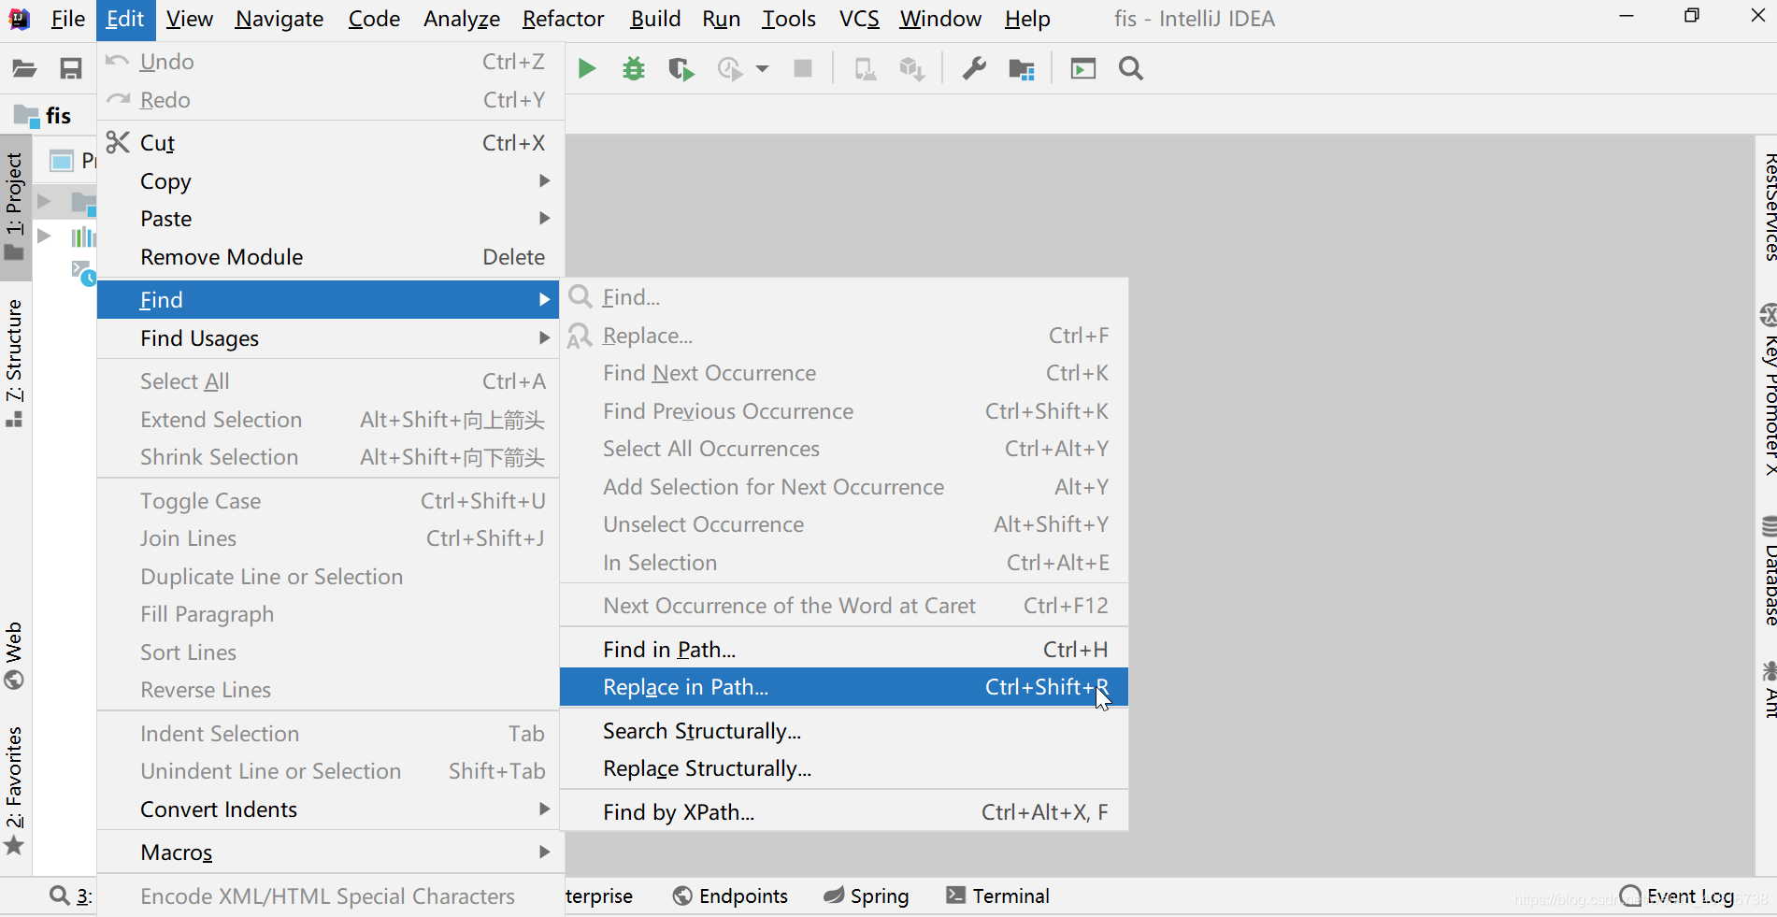This screenshot has height=917, width=1777.
Task: Click the Web globe icon on left edge
Action: [14, 679]
